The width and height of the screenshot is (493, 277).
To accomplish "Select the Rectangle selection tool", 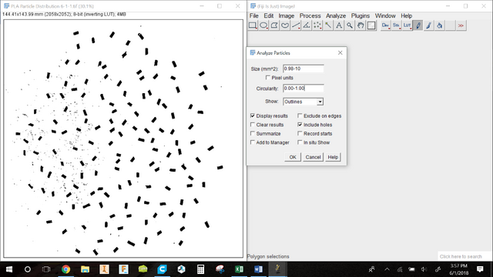I will pos(253,25).
